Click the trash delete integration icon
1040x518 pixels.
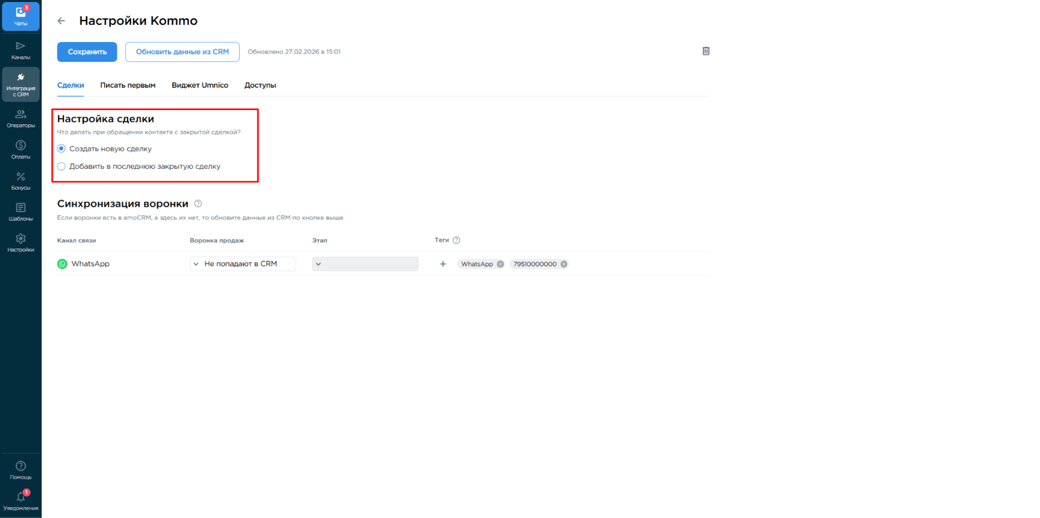click(705, 51)
